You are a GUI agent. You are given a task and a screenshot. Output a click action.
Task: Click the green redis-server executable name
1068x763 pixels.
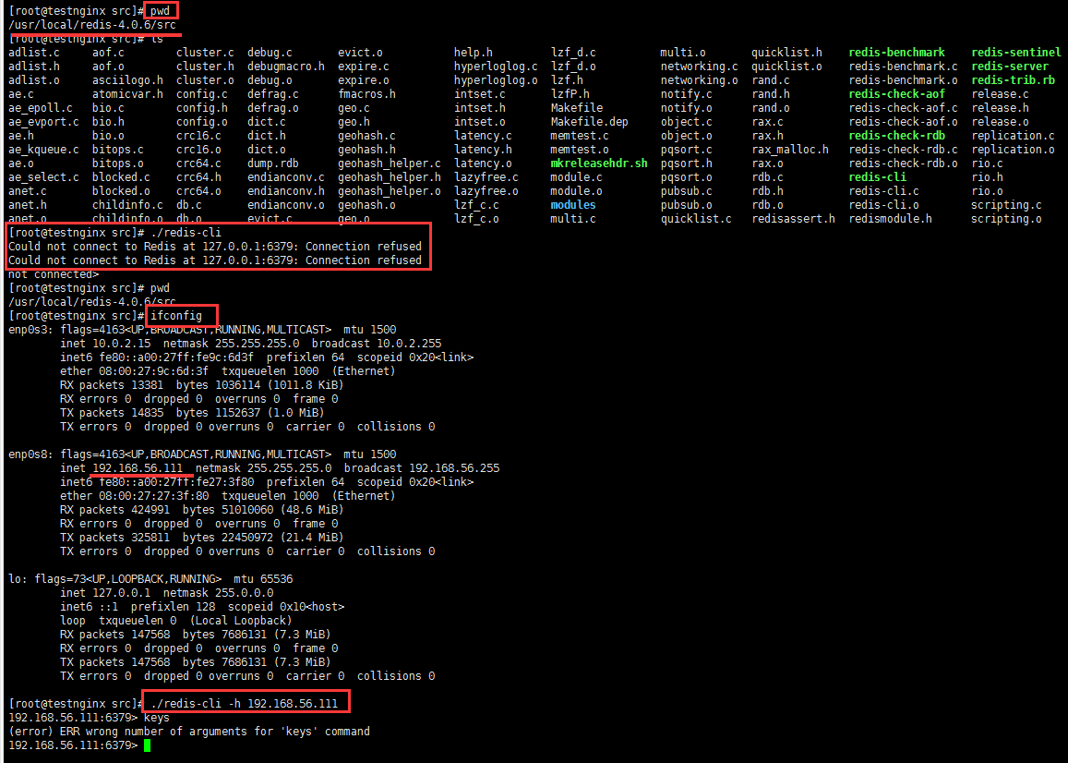pos(1010,67)
